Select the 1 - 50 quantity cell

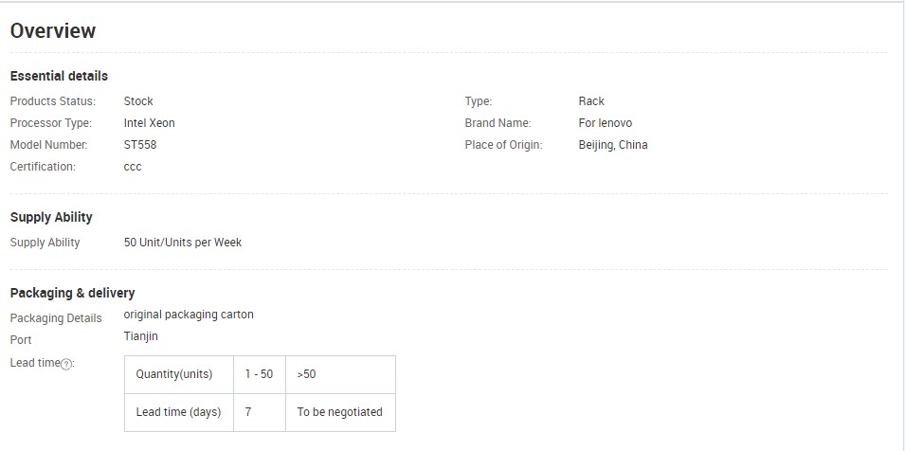pos(260,374)
